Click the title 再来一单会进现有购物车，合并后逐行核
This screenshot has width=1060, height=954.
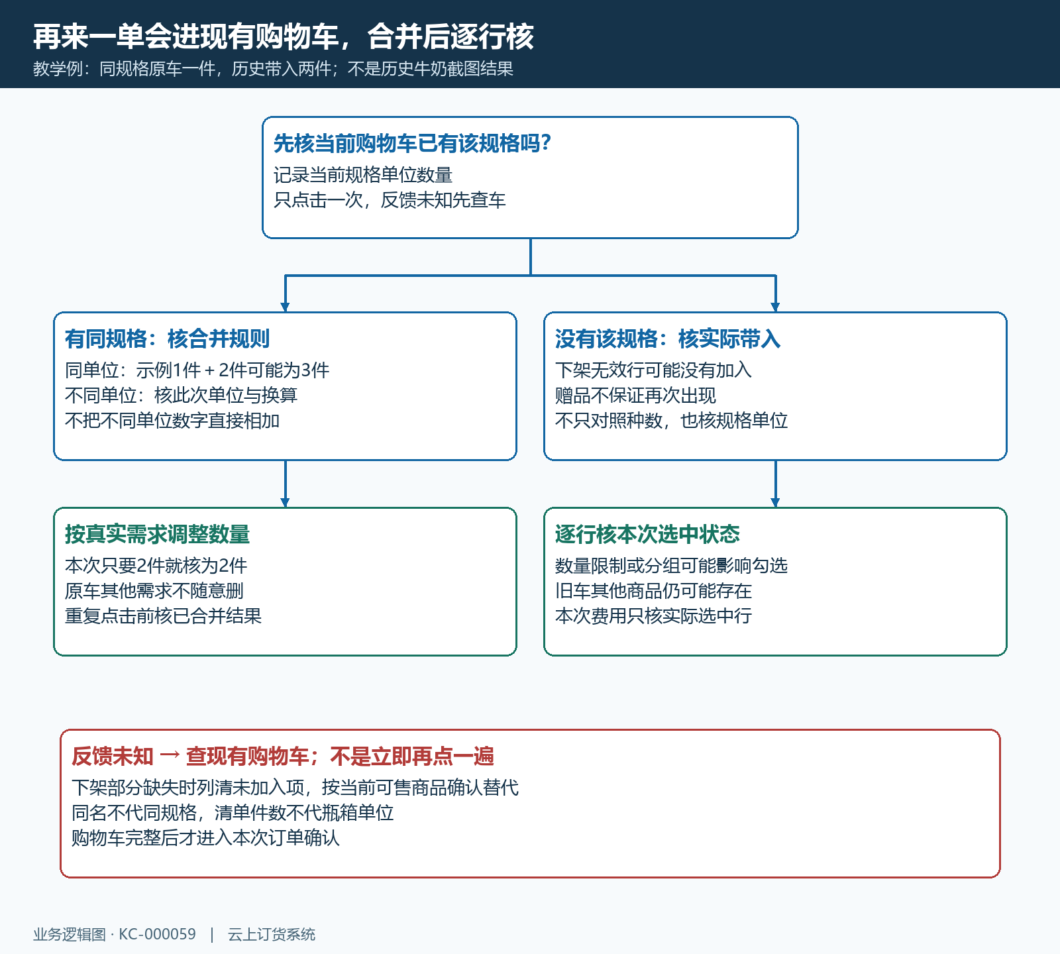[x=284, y=36]
